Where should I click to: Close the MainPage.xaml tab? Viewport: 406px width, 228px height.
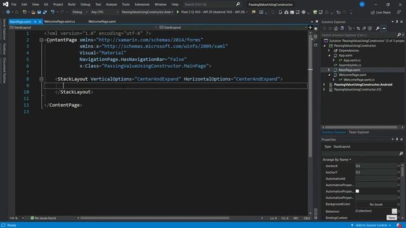40,22
